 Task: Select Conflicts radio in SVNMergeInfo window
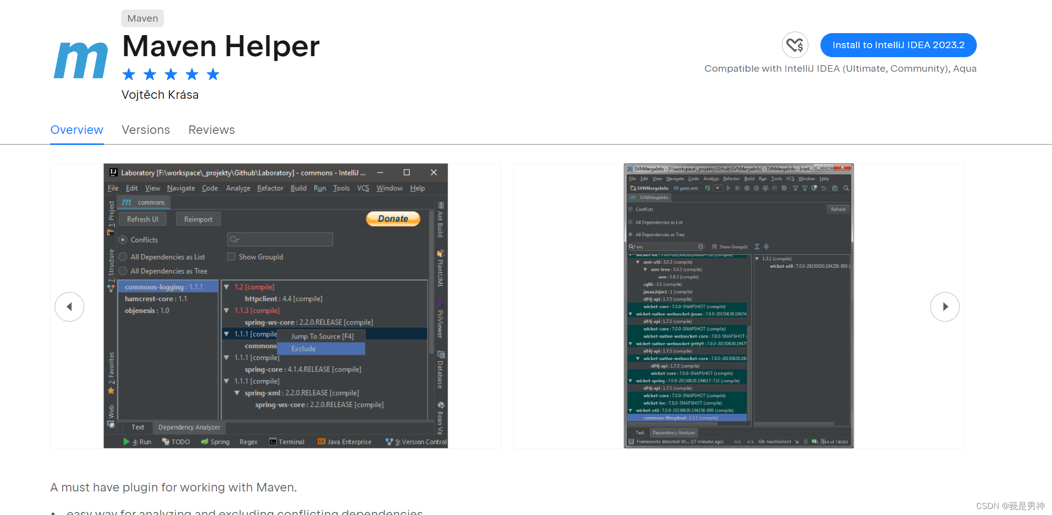click(x=630, y=209)
